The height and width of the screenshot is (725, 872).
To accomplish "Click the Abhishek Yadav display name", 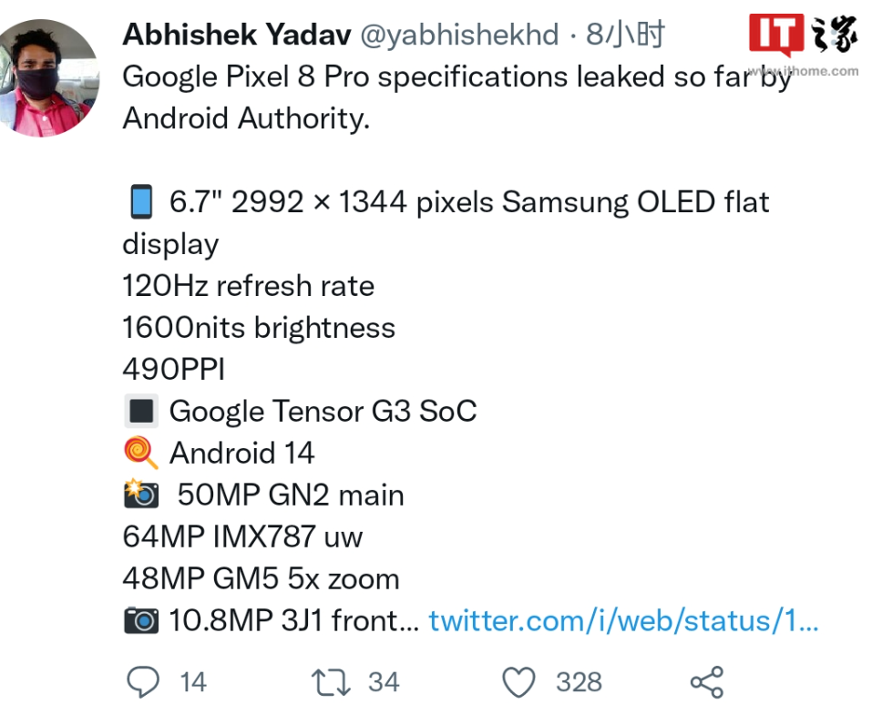I will pyautogui.click(x=237, y=36).
